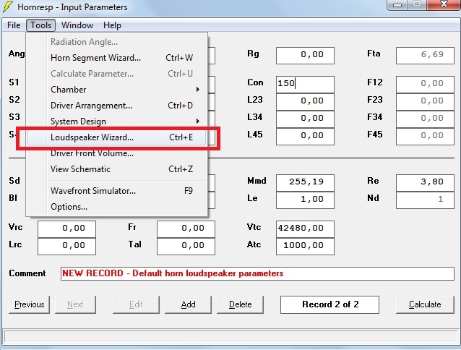Go to the Previous record
This screenshot has height=350, width=461.
pos(29,304)
